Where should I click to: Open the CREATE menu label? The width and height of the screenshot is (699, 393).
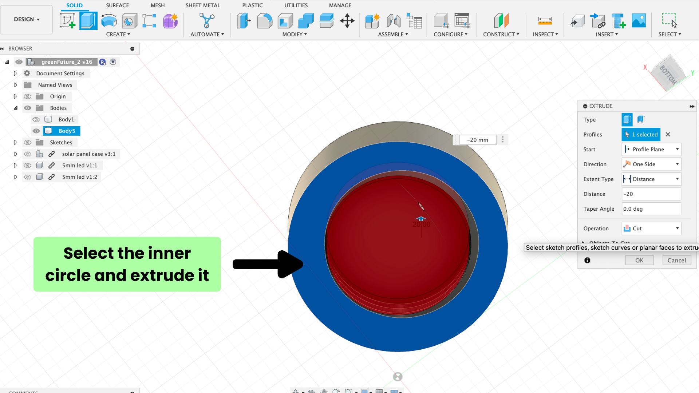(118, 34)
